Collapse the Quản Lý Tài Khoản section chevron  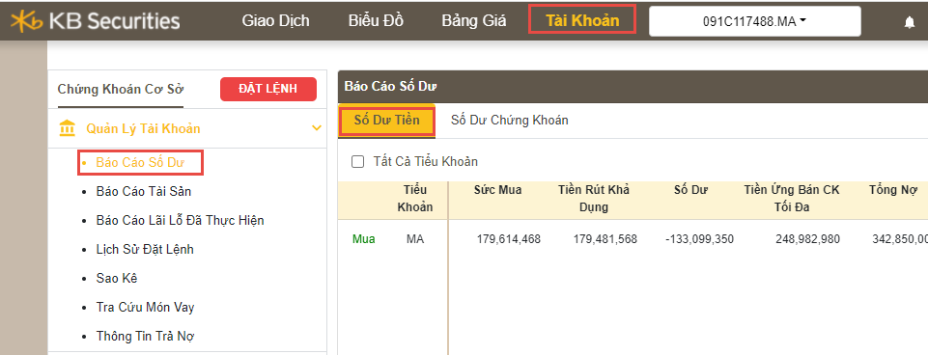coord(317,127)
